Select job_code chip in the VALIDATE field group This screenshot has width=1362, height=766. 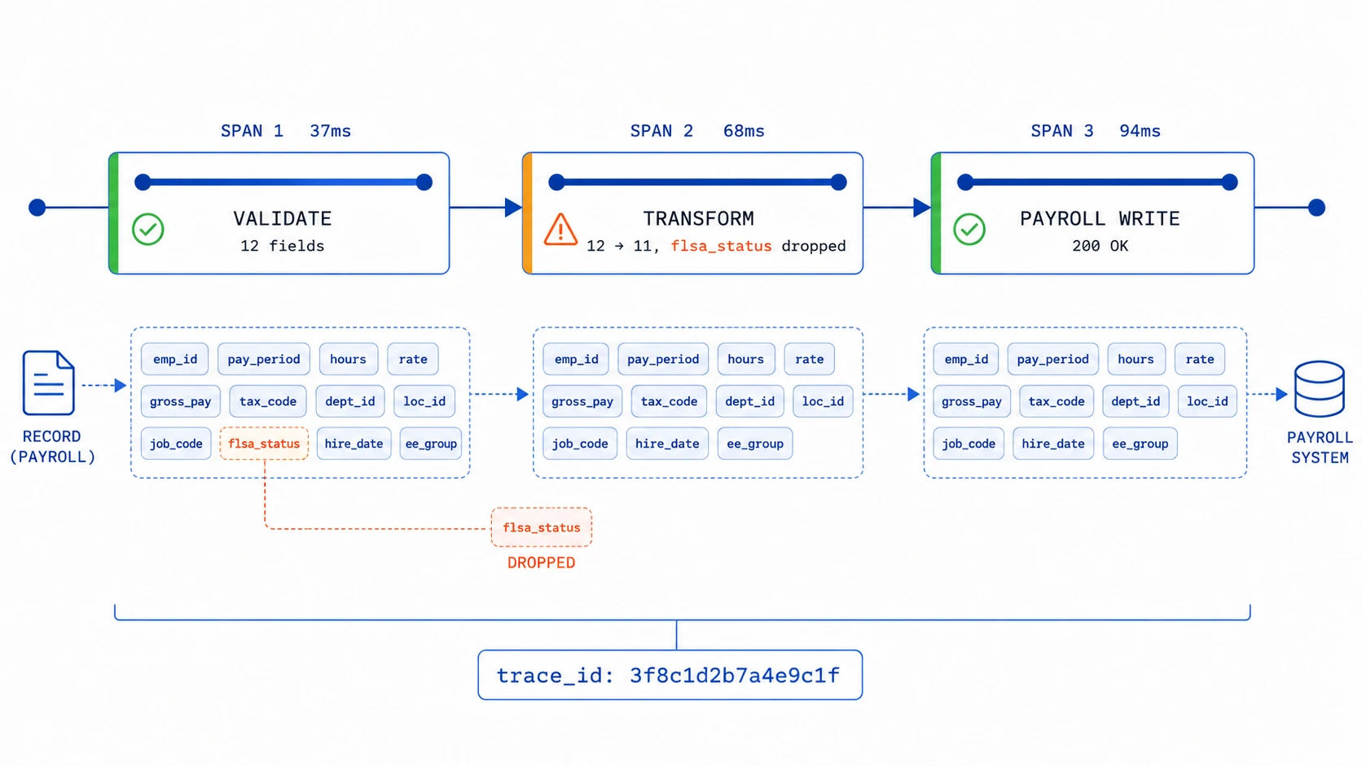[176, 444]
